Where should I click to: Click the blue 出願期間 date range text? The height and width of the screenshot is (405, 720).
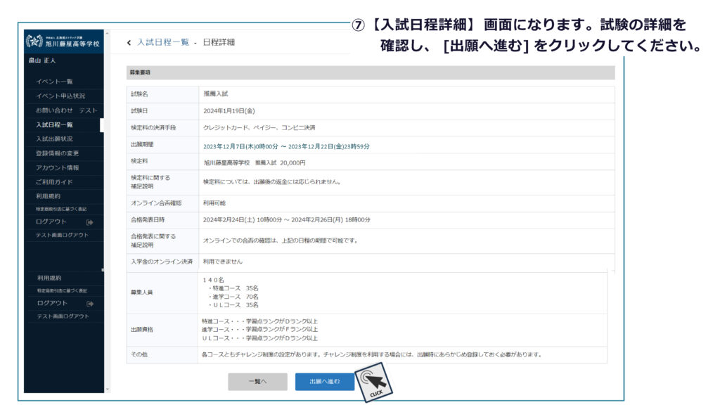tap(286, 146)
